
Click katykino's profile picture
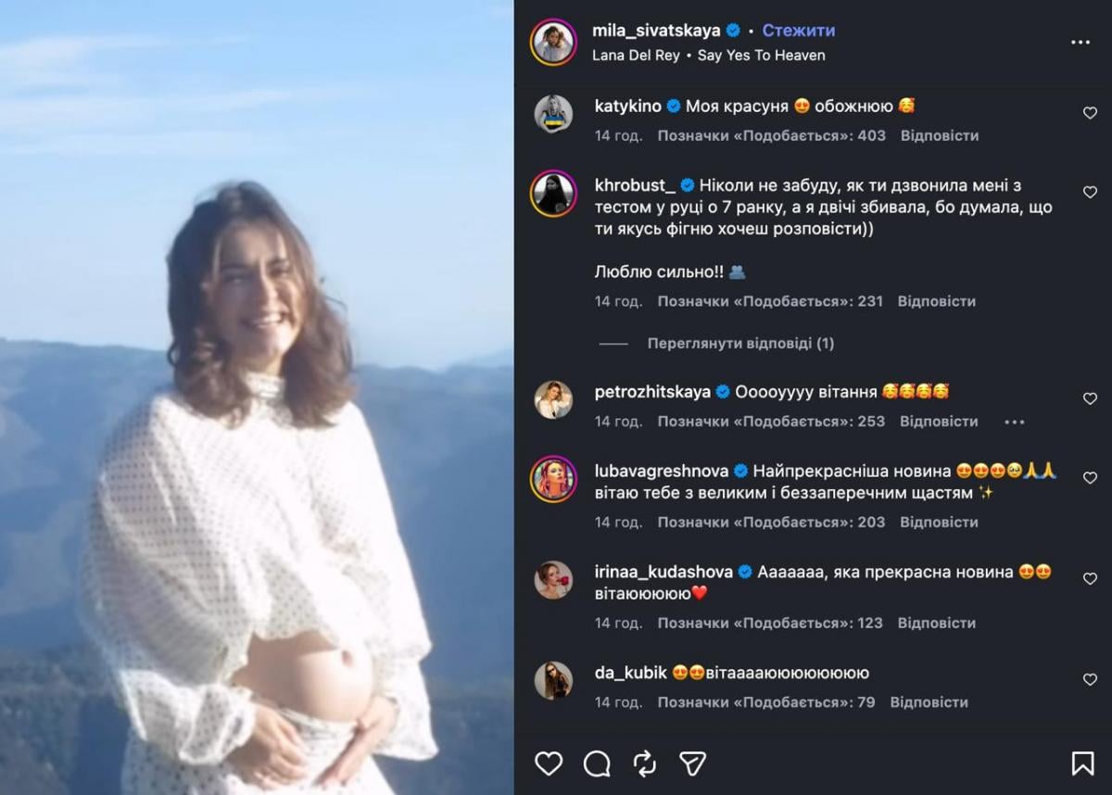click(x=557, y=113)
